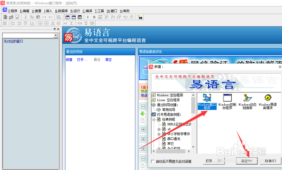The height and width of the screenshot is (170, 282).
Task: Toggle the first panel layout toolbar icon
Action: pos(67,17)
